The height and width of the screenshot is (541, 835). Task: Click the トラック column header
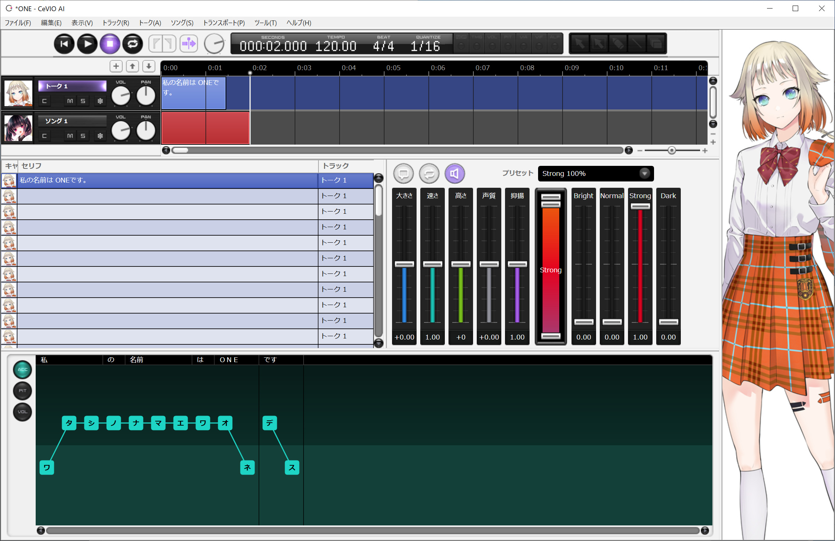[x=346, y=166]
